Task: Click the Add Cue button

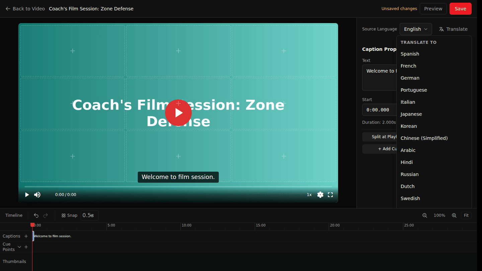Action: [380, 149]
